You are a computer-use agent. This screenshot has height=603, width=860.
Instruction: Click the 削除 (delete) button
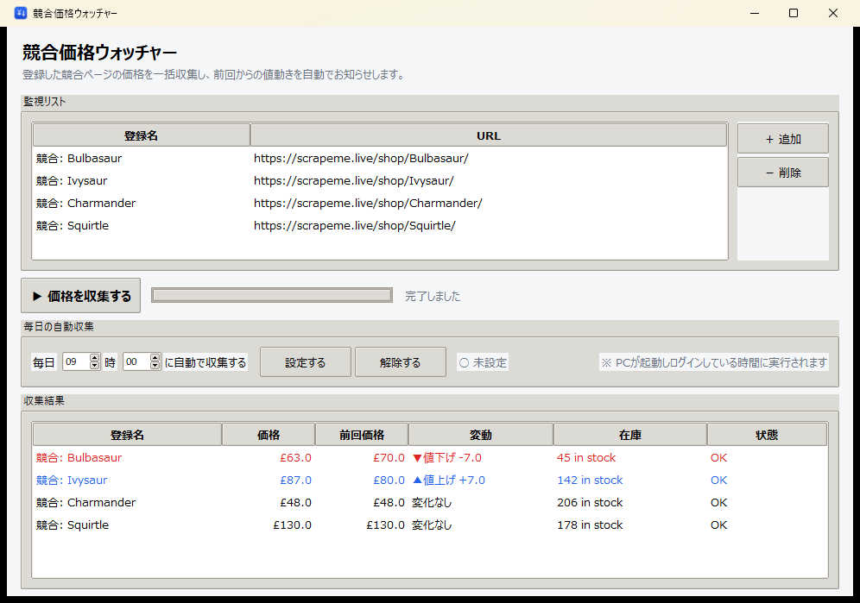click(x=782, y=173)
